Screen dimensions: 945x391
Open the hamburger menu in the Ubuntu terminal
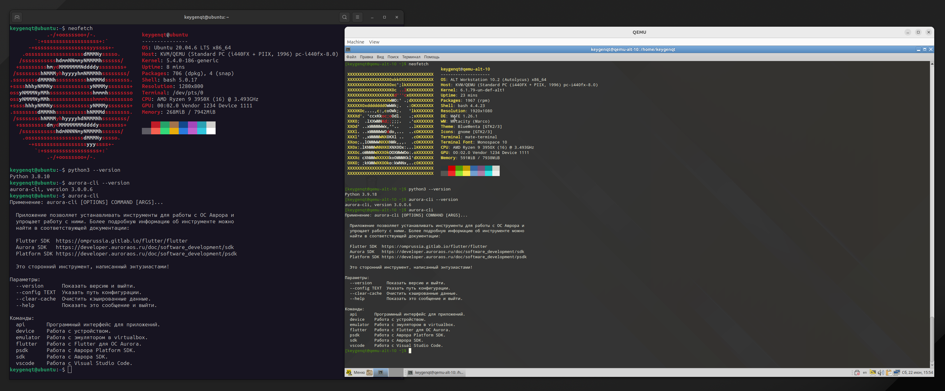coord(357,17)
